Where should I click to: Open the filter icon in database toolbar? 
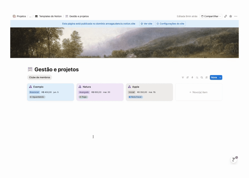click(183, 77)
